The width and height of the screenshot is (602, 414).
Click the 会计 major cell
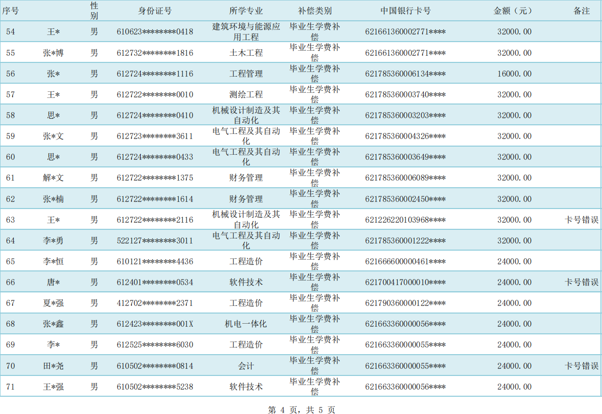pos(246,366)
